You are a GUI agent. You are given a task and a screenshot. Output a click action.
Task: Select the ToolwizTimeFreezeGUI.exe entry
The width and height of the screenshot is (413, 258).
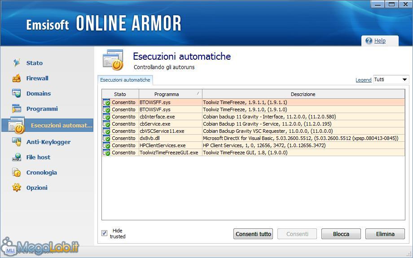[x=169, y=153]
